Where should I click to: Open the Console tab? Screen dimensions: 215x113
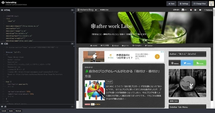tap(4, 111)
